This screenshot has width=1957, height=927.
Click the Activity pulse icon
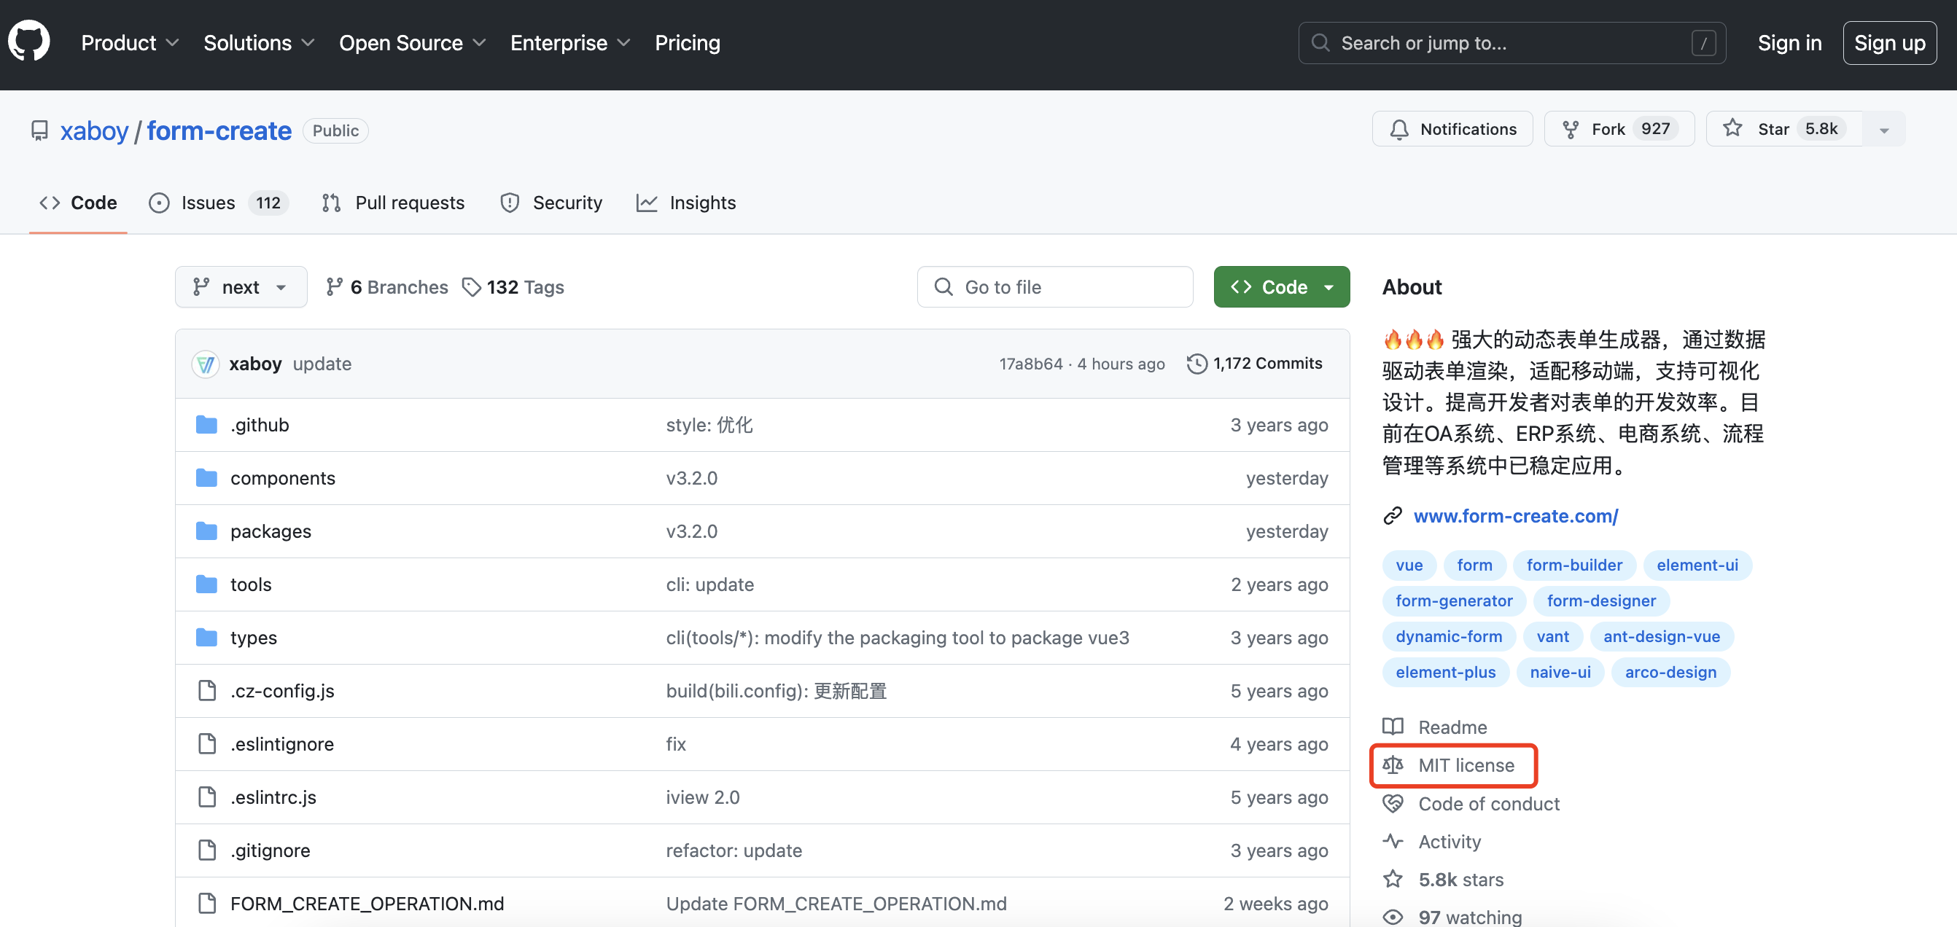pyautogui.click(x=1394, y=841)
